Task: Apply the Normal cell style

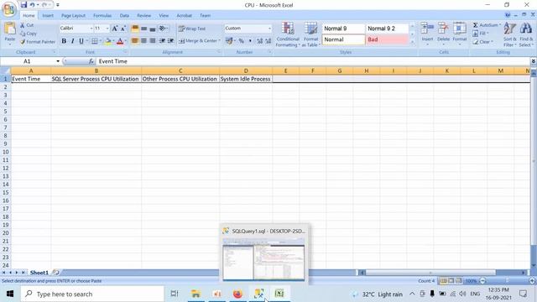Action: (x=343, y=39)
